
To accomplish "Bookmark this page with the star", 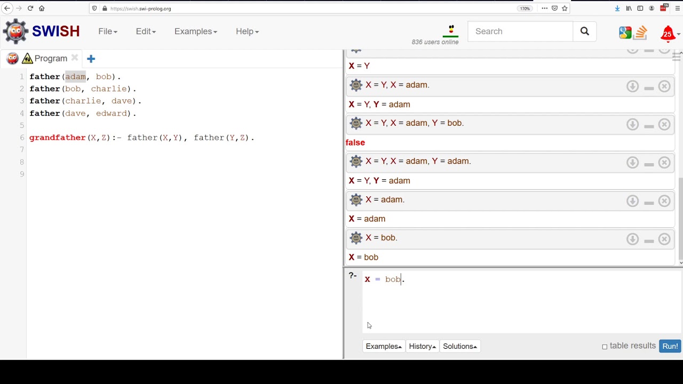I will pyautogui.click(x=565, y=9).
